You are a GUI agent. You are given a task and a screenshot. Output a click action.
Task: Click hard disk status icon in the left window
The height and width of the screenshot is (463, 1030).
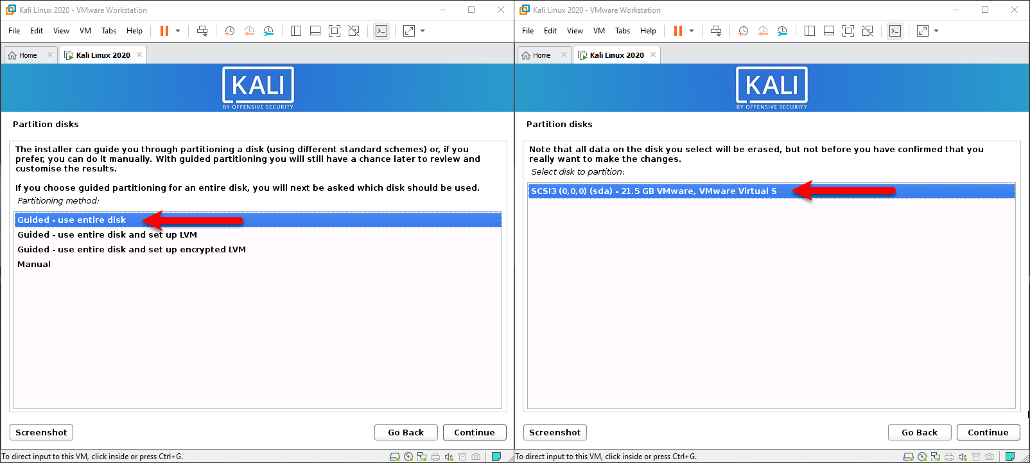(395, 457)
